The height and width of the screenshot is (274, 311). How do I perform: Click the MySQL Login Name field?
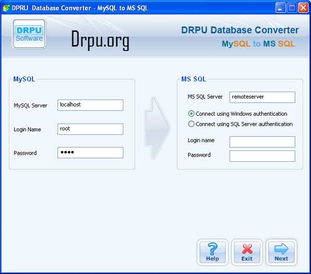click(90, 129)
